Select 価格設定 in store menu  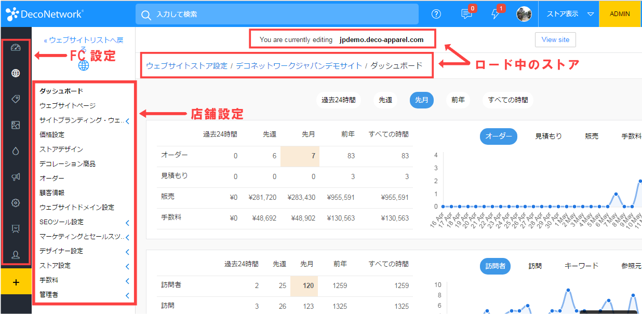52,134
